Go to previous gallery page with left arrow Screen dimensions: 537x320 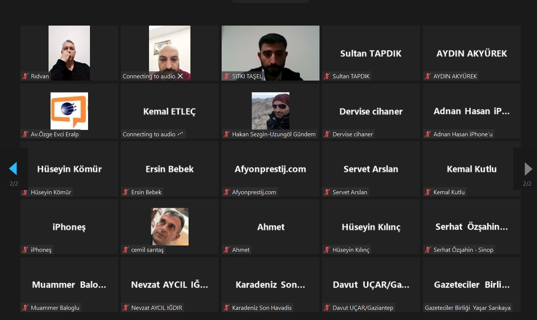[x=13, y=169]
